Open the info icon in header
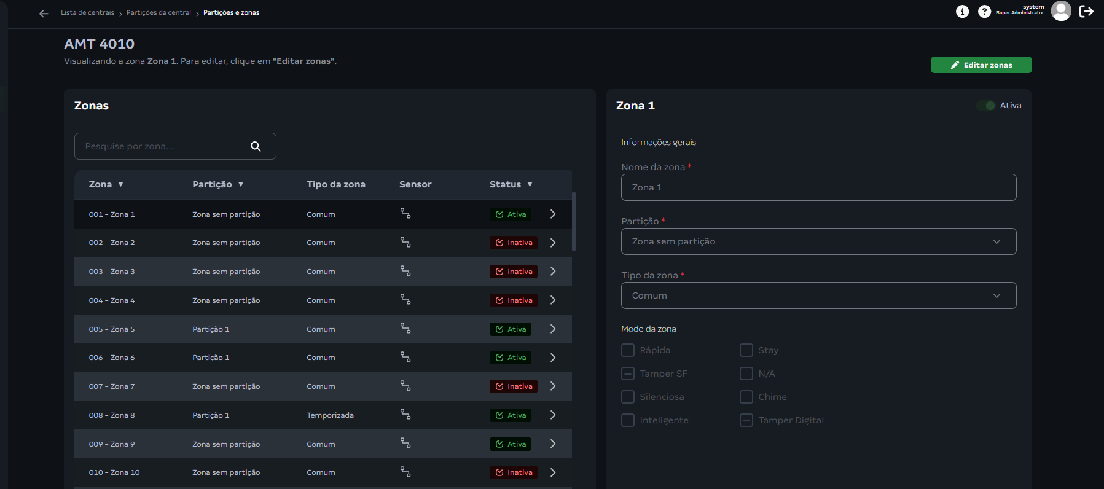 click(x=962, y=12)
